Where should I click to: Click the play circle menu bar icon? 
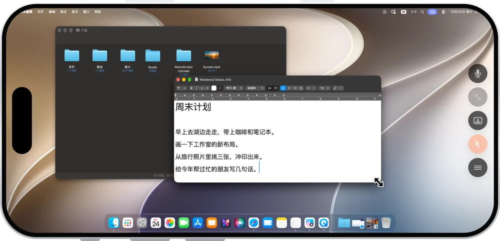tap(384, 12)
